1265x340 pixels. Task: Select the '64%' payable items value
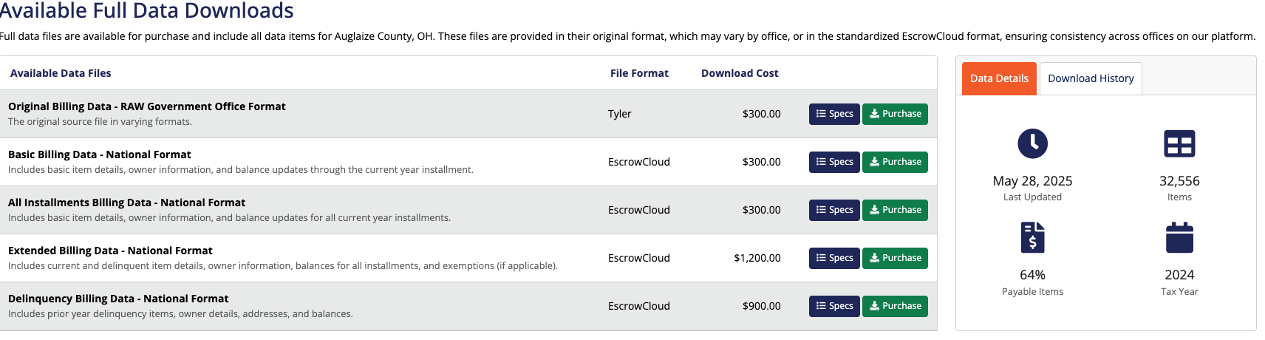point(1032,275)
